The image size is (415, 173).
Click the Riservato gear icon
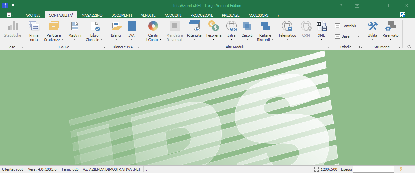tap(390, 26)
